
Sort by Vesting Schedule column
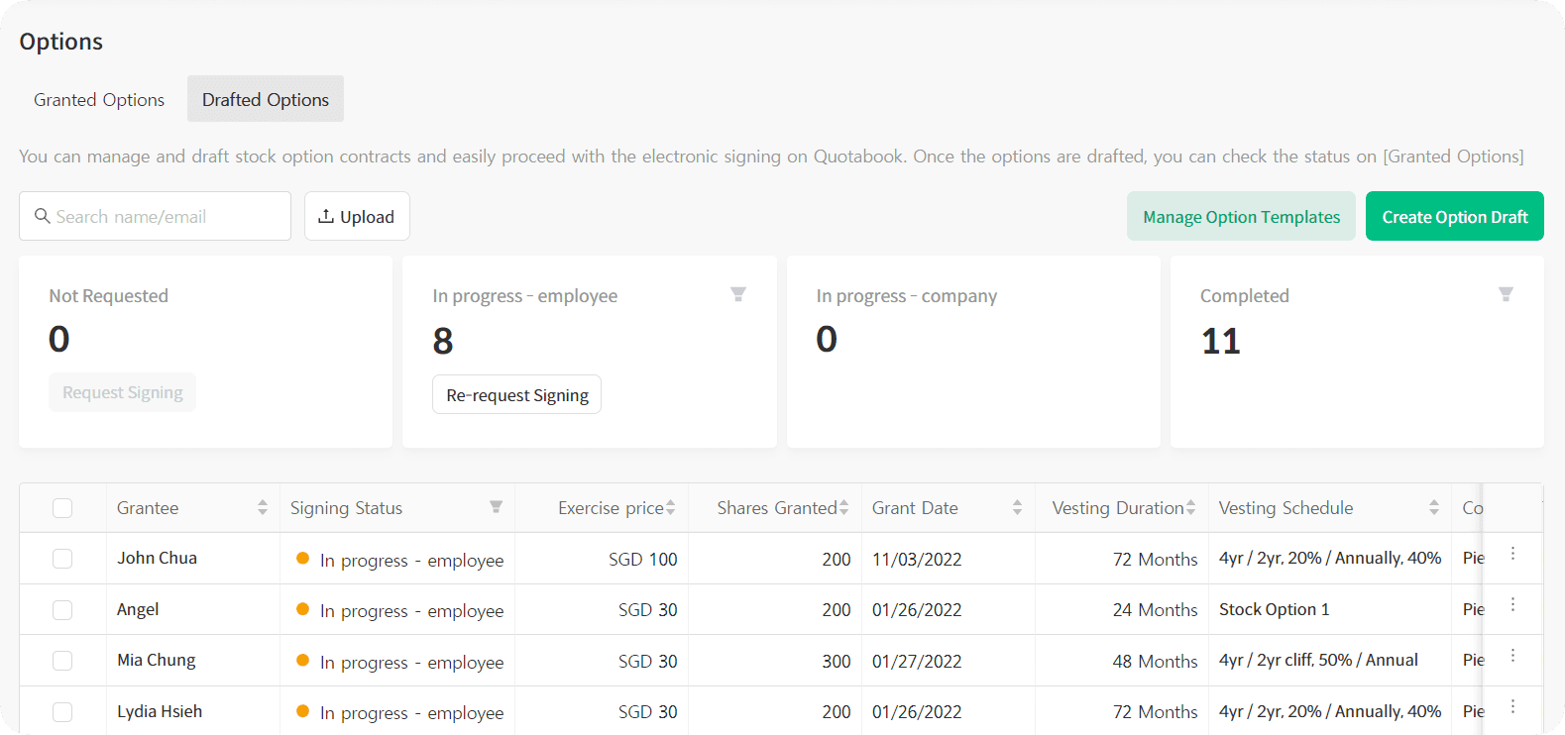click(1433, 507)
